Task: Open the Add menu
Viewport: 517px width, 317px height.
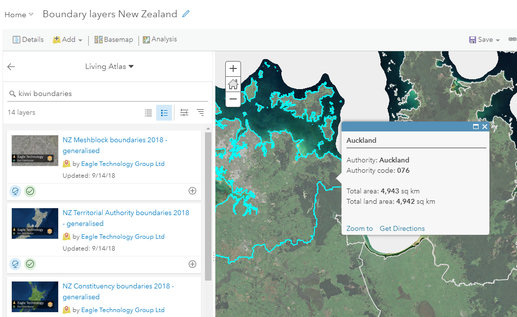Action: pos(68,39)
